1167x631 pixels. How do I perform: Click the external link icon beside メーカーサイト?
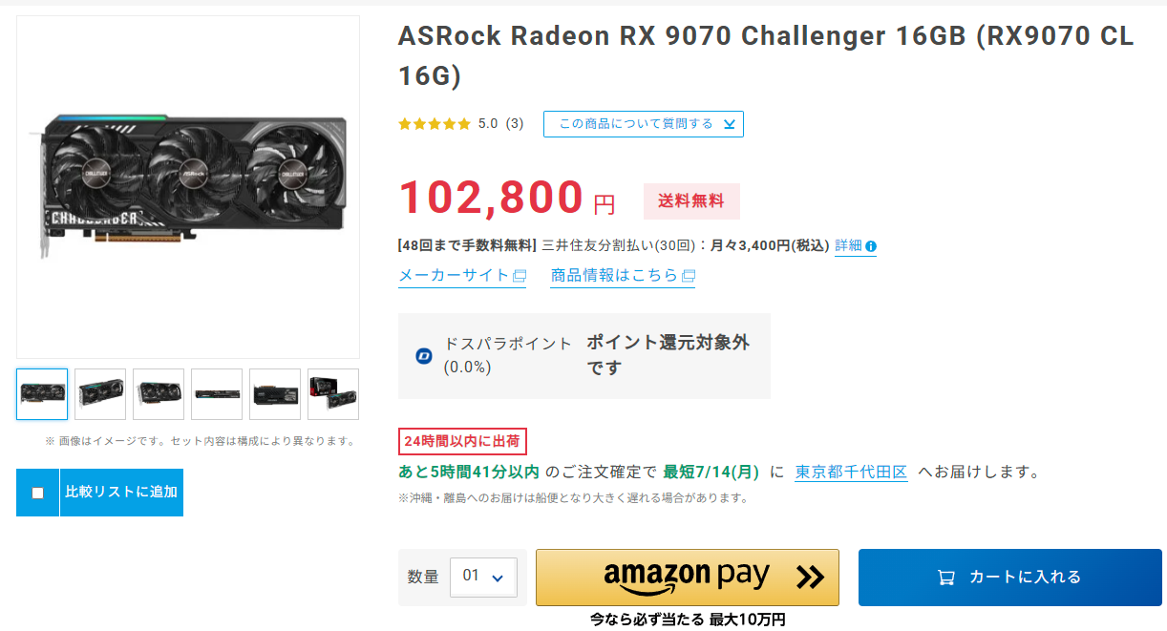tap(520, 276)
